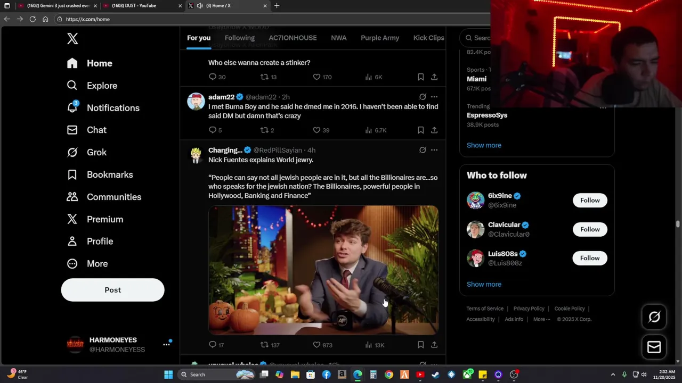Like Charging post with 873 likes
The width and height of the screenshot is (682, 383).
click(322, 345)
